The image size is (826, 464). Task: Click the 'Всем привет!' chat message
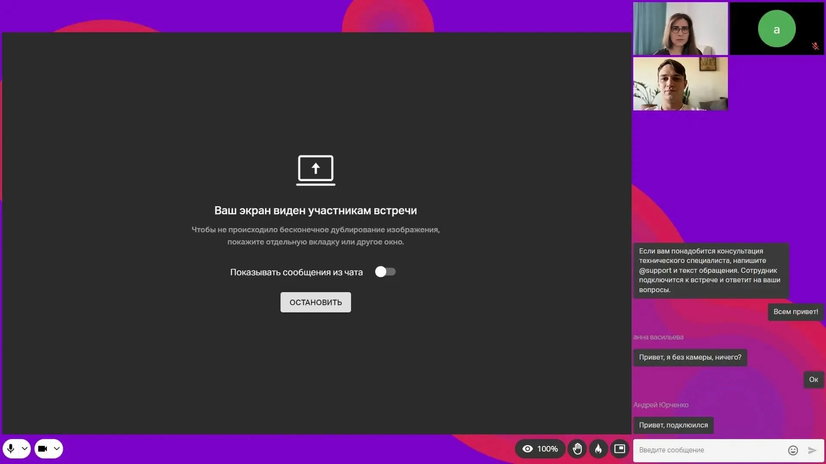[x=796, y=312]
